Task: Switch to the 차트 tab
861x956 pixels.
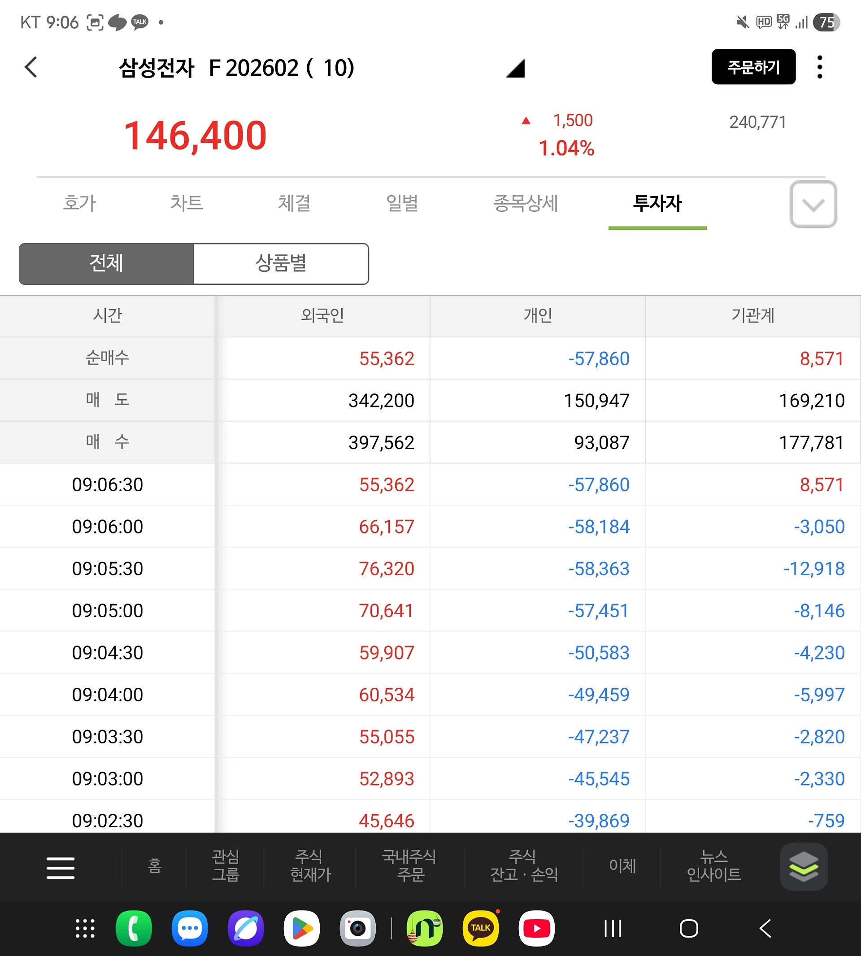Action: click(x=187, y=203)
